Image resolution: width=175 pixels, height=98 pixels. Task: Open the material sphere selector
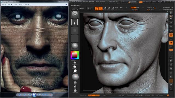[75, 46]
